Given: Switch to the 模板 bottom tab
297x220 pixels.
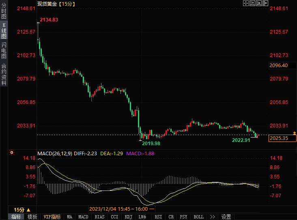Looking at the screenshot, I should coord(32,217).
